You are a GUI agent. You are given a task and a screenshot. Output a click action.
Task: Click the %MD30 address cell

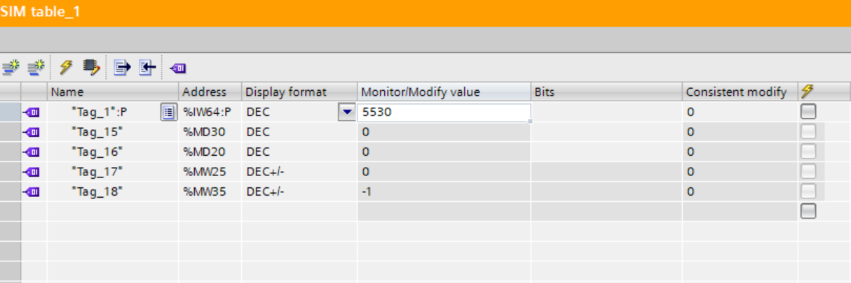point(210,131)
